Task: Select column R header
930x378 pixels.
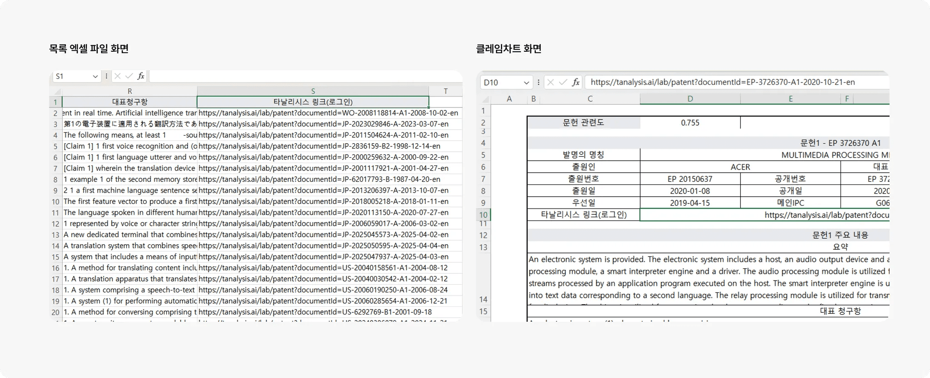Action: click(130, 91)
